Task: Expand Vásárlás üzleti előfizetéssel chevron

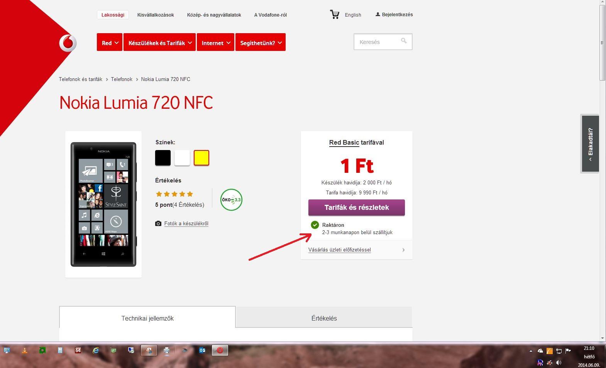Action: click(403, 250)
